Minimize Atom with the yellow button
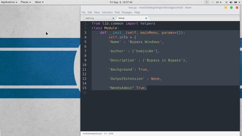 pyautogui.click(x=226, y=8)
